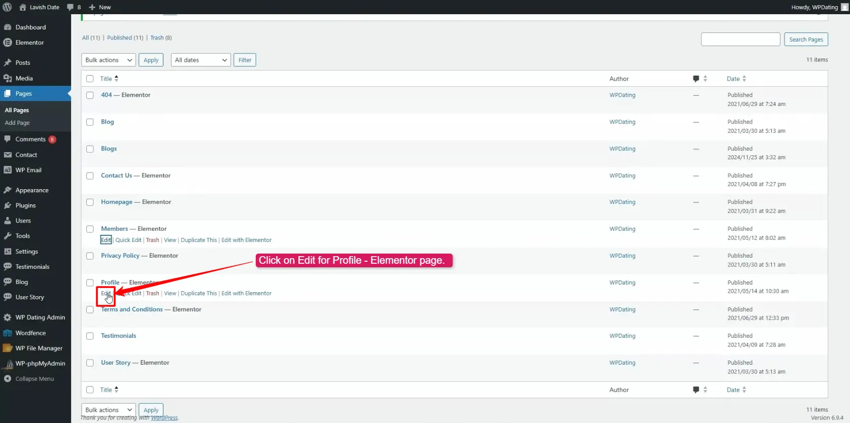Expand the top Bulk actions dropdown

tap(108, 60)
